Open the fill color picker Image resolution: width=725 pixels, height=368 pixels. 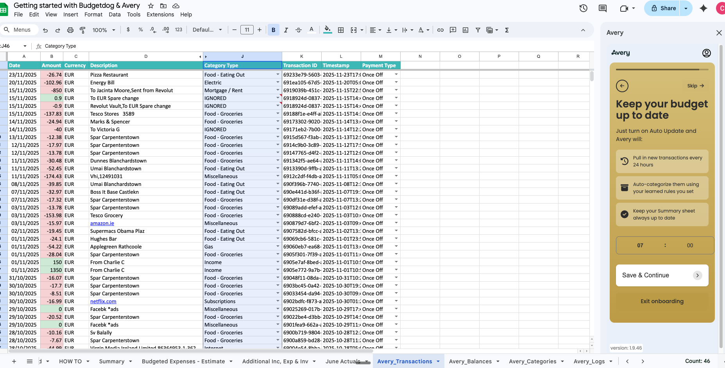click(328, 30)
